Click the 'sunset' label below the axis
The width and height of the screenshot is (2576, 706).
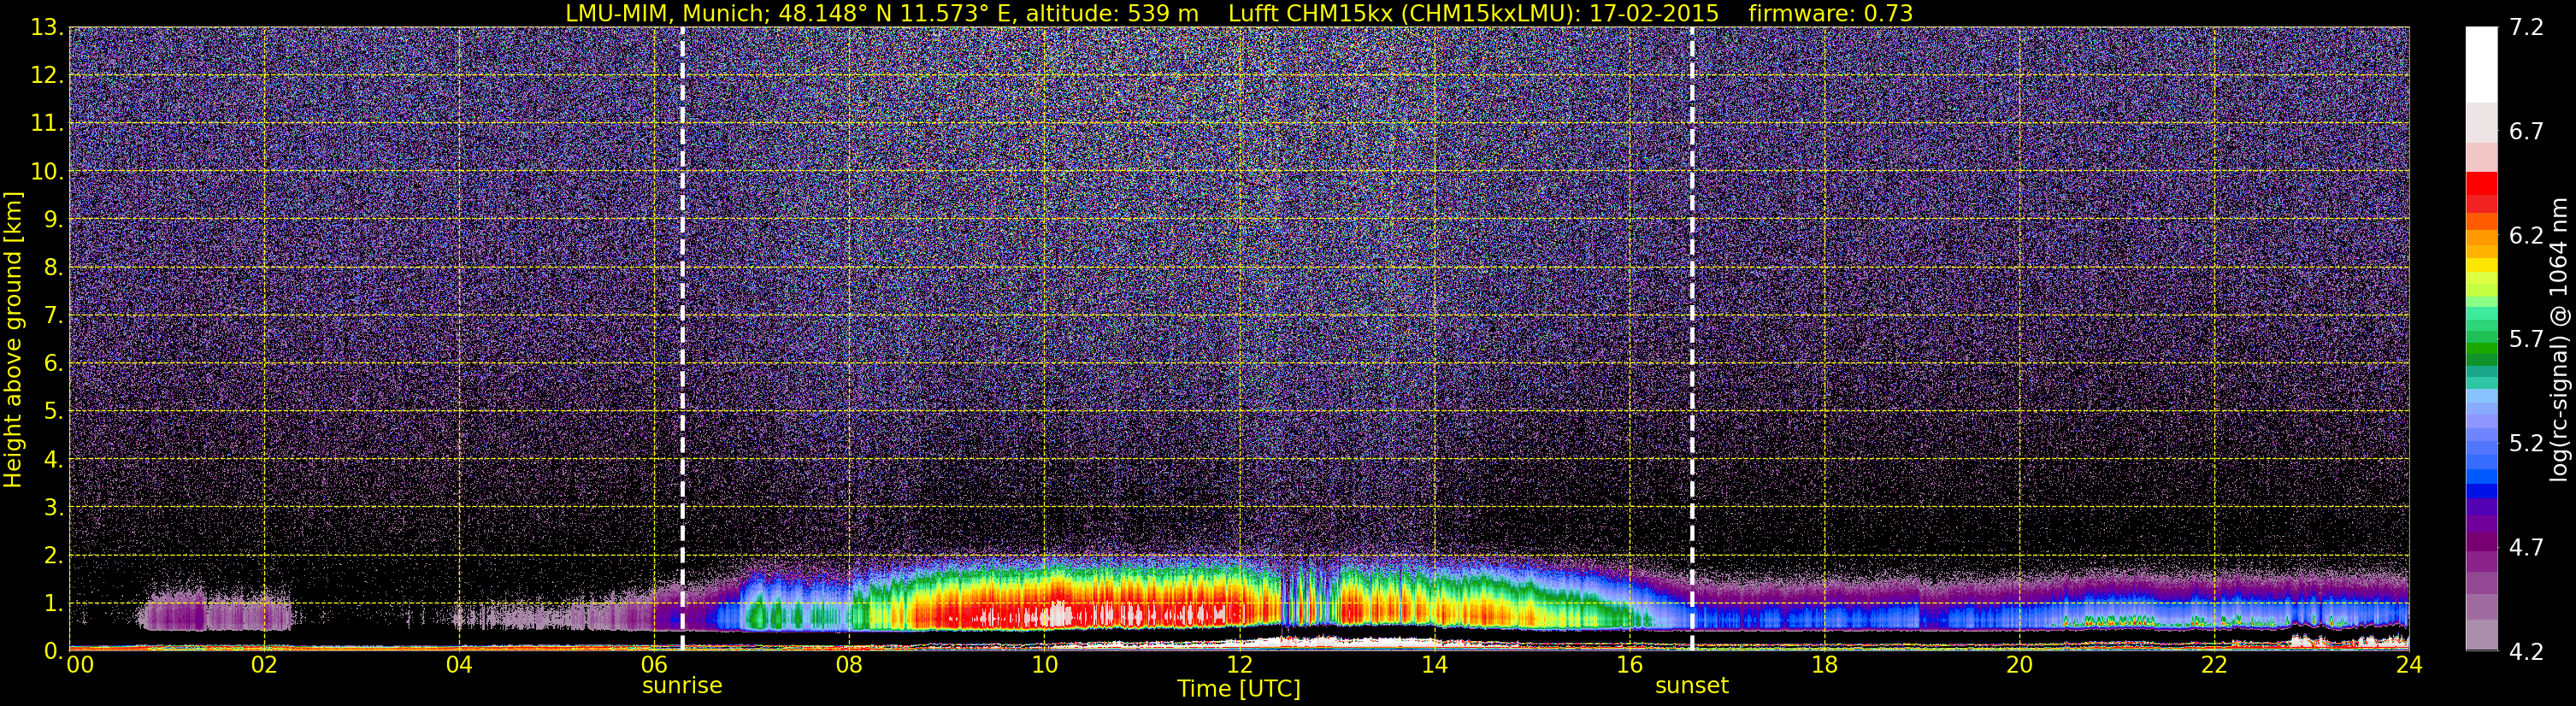pyautogui.click(x=1692, y=686)
